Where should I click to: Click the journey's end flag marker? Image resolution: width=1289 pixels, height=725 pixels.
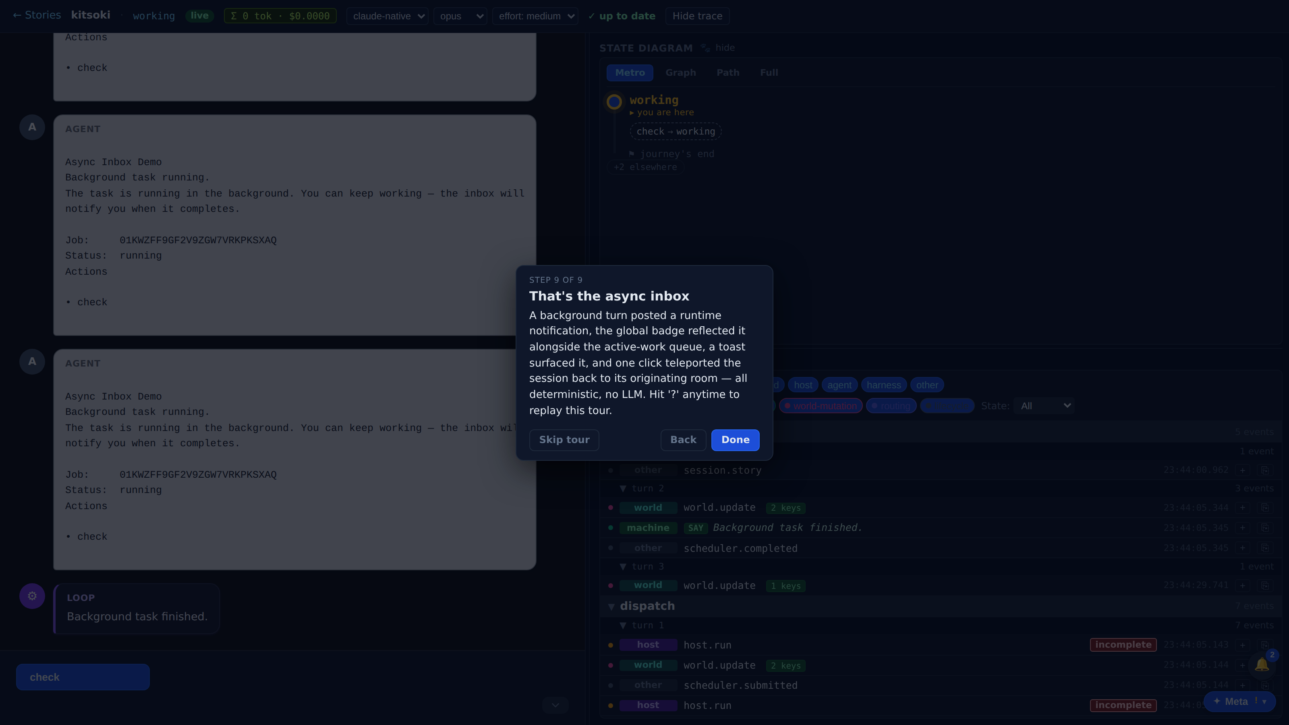pos(632,154)
